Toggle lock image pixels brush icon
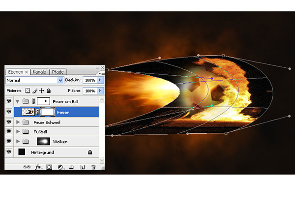Viewport: 295px width, 210px height. pos(34,90)
